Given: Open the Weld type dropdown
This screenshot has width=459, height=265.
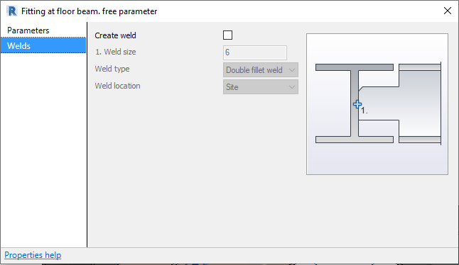Looking at the screenshot, I should pos(261,70).
